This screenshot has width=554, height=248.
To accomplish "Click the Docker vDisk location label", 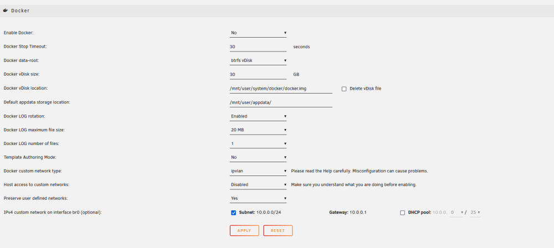I will [25, 89].
